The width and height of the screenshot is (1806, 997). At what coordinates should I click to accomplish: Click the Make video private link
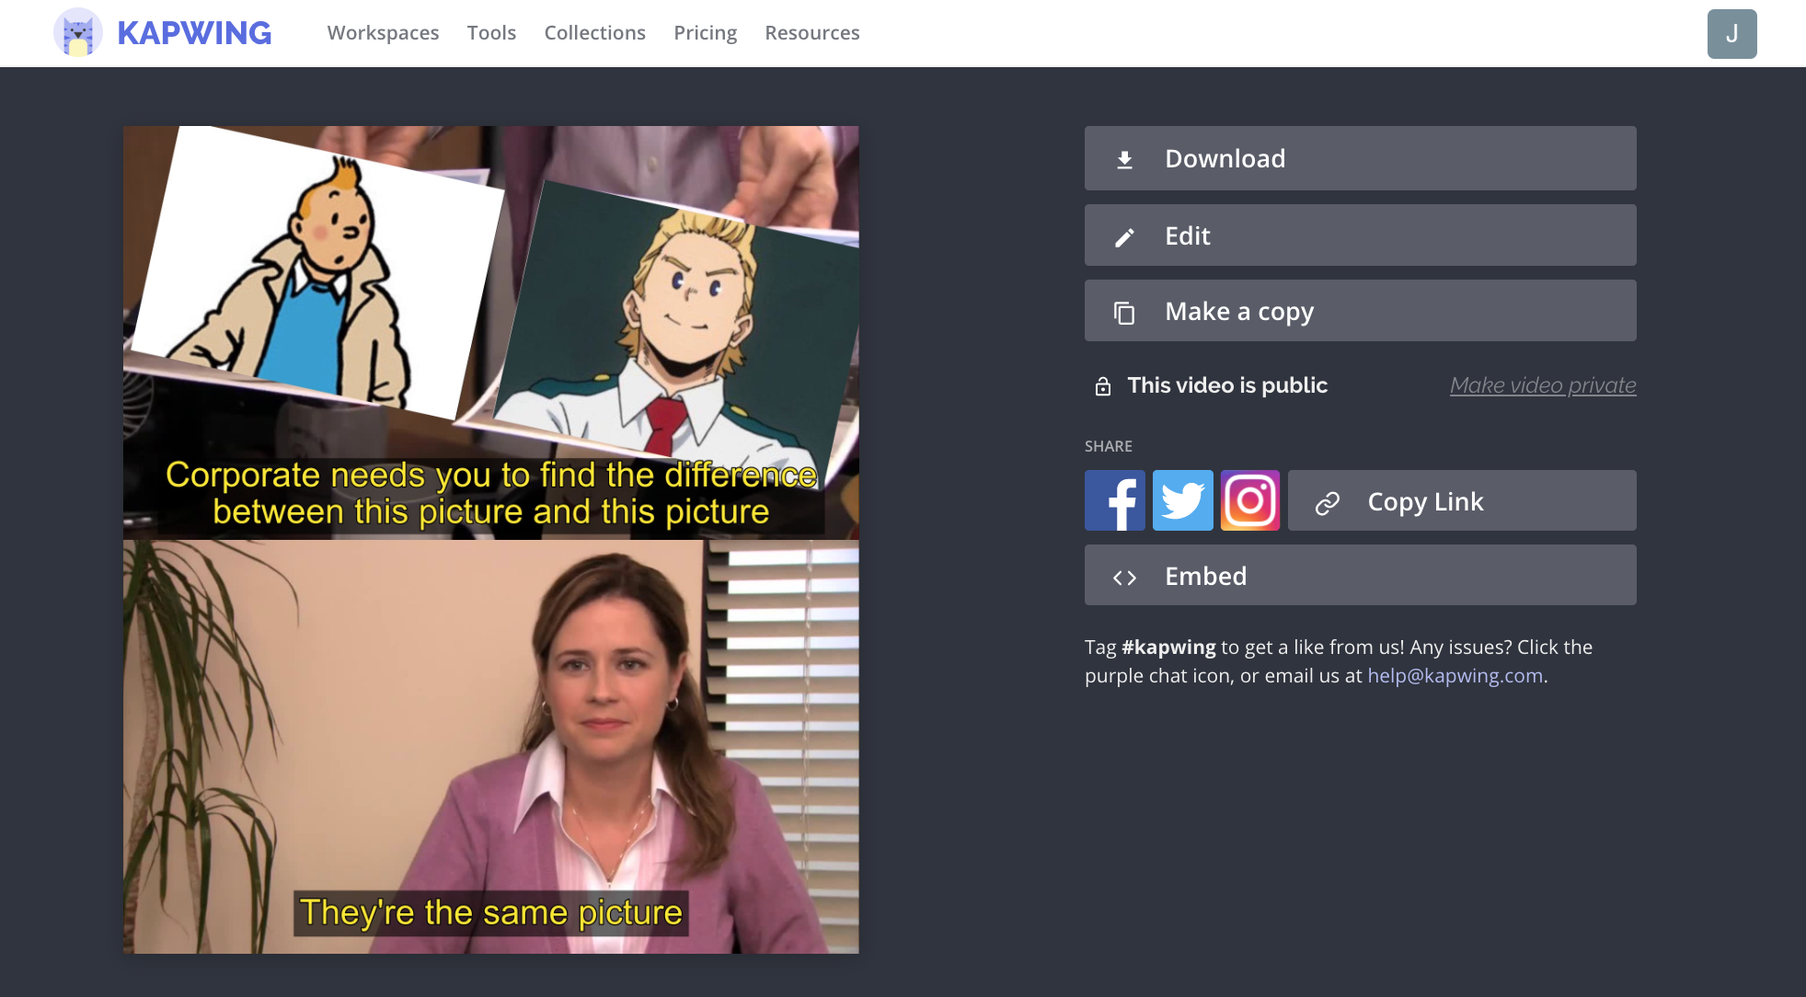(x=1541, y=384)
